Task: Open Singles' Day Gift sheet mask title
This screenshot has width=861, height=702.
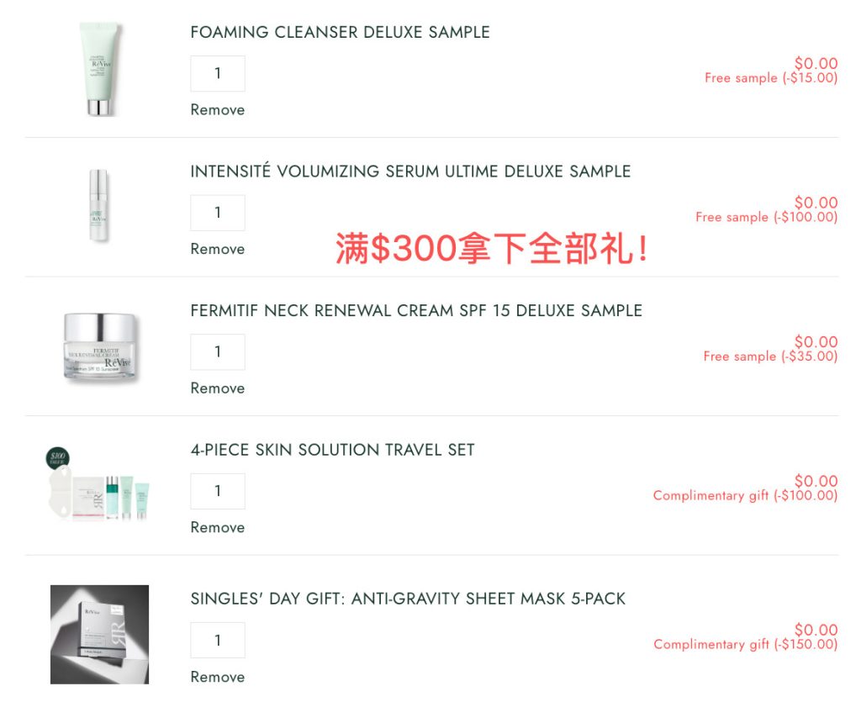Action: [408, 599]
